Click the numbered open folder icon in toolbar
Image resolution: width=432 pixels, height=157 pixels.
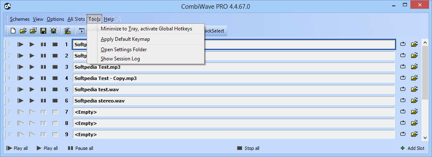[x=33, y=31]
